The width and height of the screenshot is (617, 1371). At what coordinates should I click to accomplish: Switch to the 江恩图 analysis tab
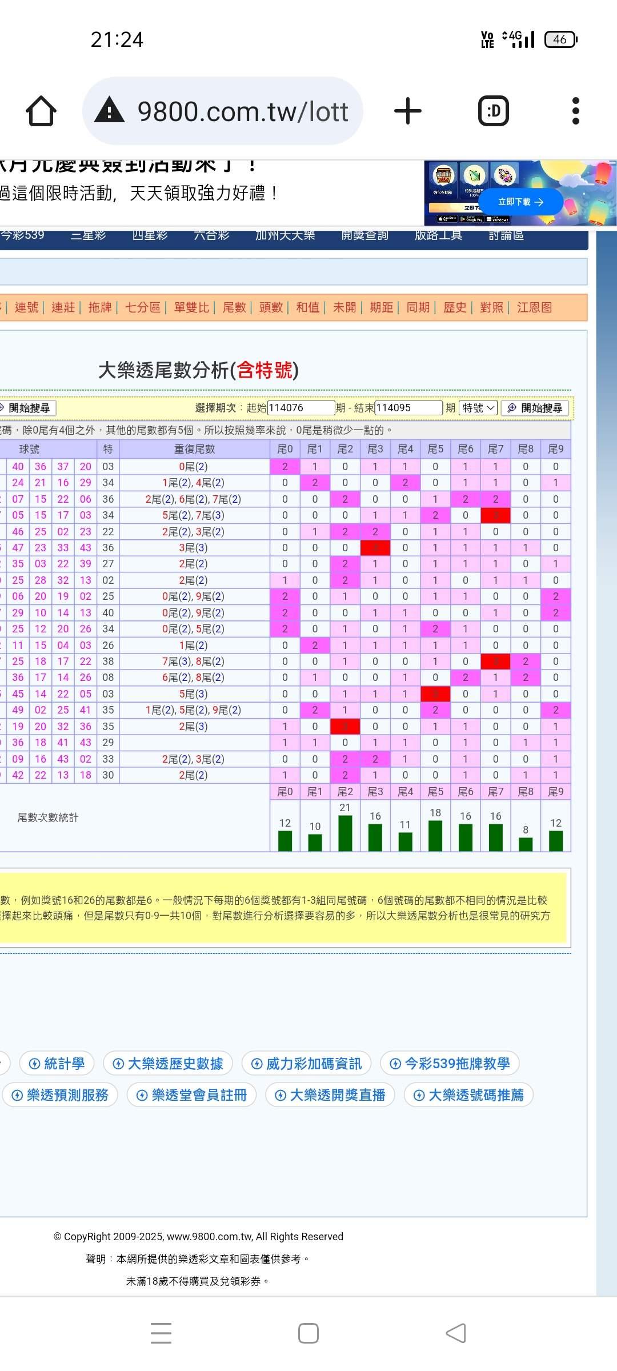click(x=535, y=307)
